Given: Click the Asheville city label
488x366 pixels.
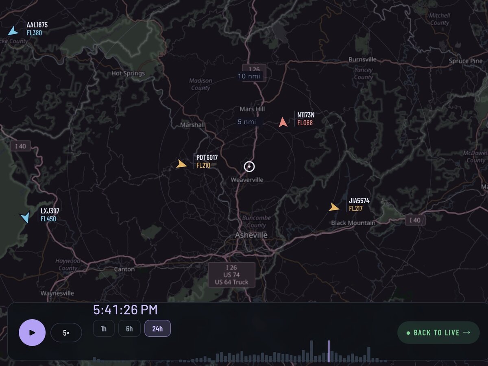Looking at the screenshot, I should (251, 235).
